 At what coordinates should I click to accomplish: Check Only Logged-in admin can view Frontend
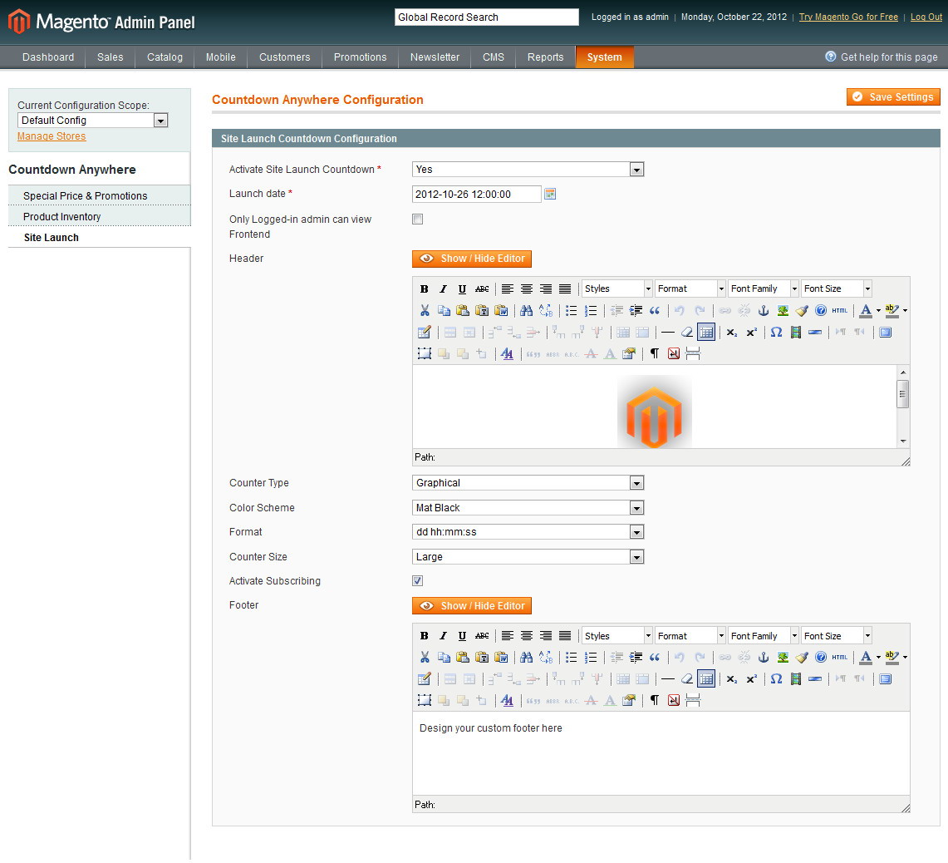pyautogui.click(x=417, y=219)
